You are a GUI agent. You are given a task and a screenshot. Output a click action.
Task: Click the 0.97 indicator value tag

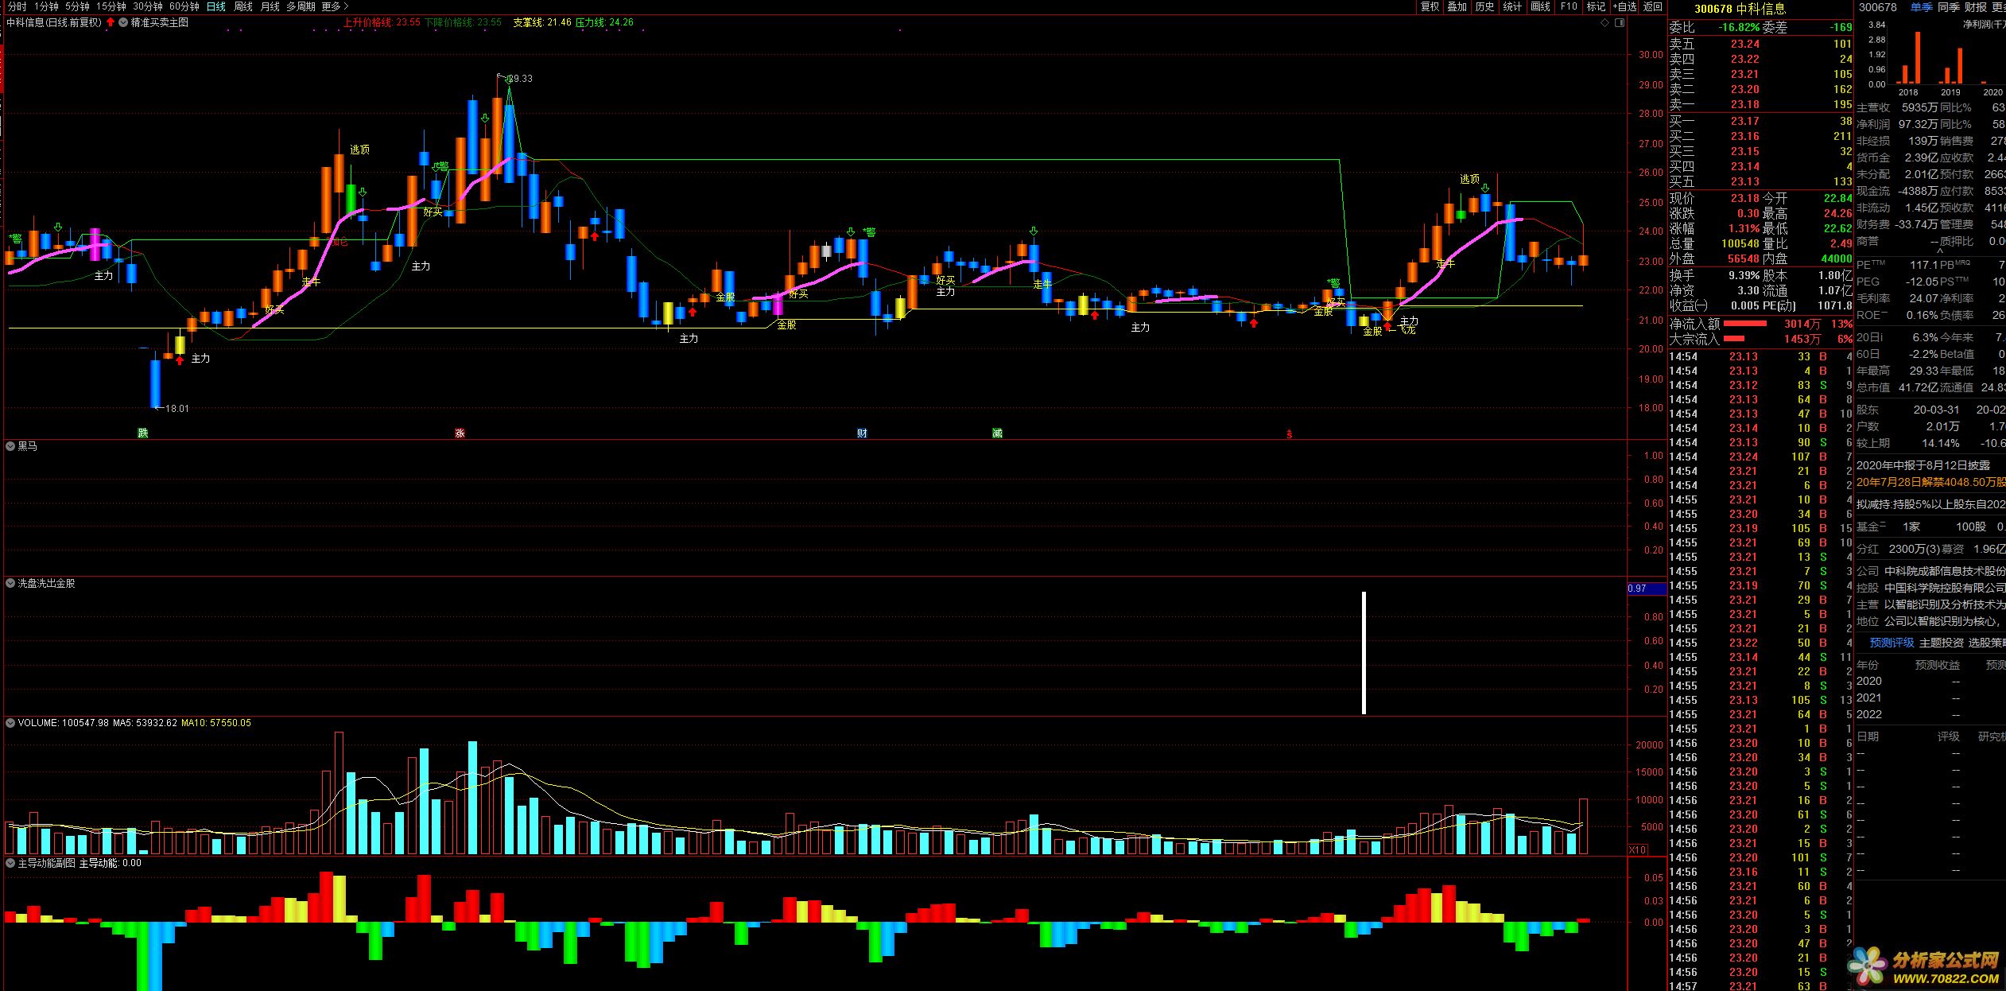pos(1646,589)
